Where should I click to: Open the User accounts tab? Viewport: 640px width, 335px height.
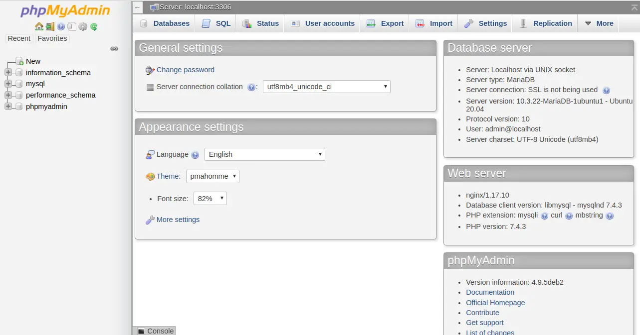[323, 23]
